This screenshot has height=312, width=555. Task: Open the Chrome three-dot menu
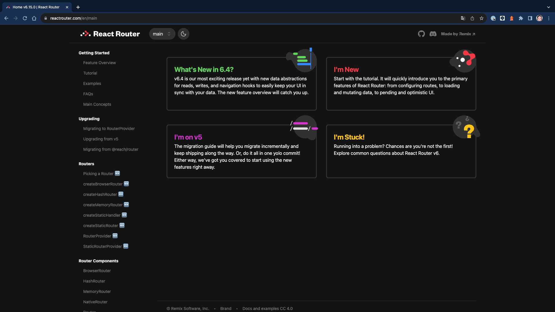pyautogui.click(x=549, y=18)
